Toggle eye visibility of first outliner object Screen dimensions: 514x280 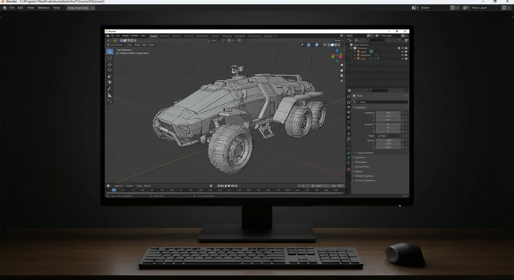pos(403,52)
